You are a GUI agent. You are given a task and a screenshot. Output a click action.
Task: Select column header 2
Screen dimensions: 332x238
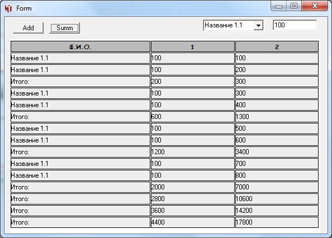(x=277, y=46)
